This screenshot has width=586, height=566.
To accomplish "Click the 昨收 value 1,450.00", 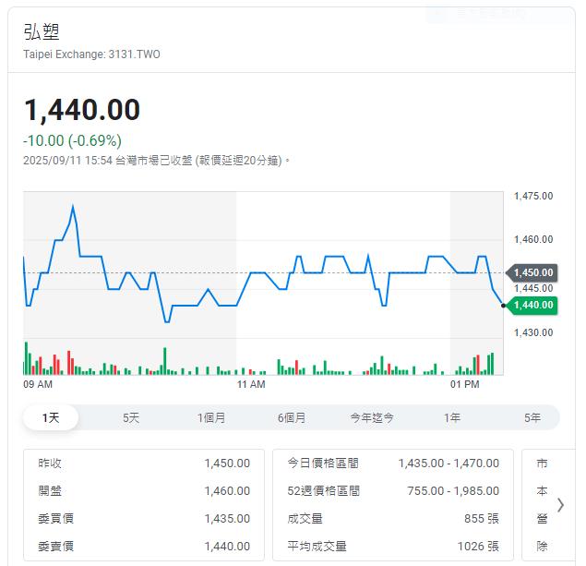I will 227,464.
